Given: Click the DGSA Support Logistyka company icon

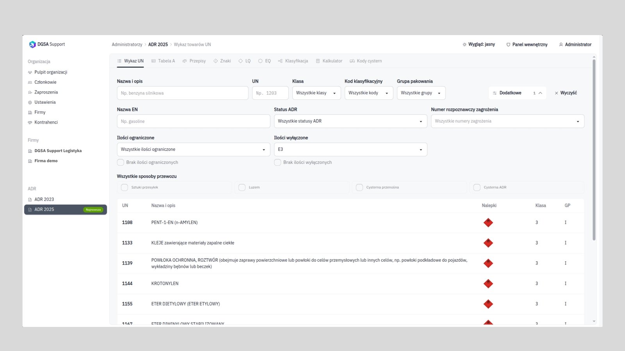Looking at the screenshot, I should (x=30, y=151).
